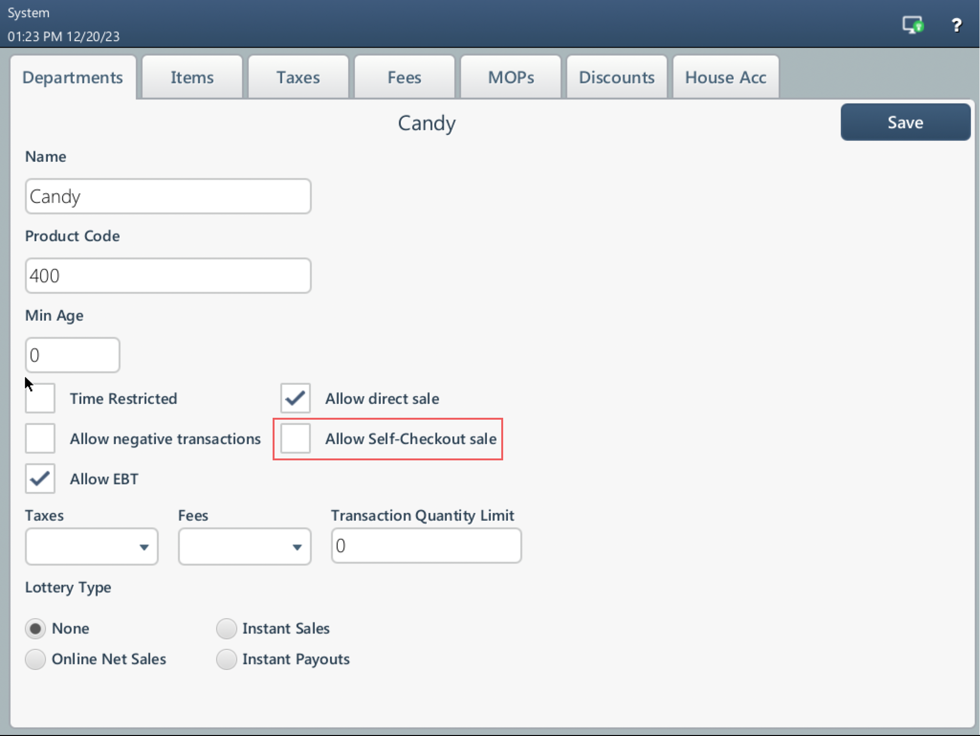Uncheck Allow direct sale
The width and height of the screenshot is (980, 736).
click(295, 398)
